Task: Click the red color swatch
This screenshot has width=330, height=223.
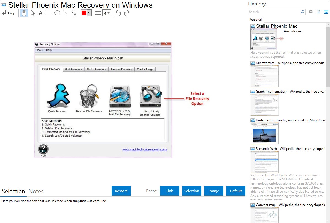Action: [84, 13]
